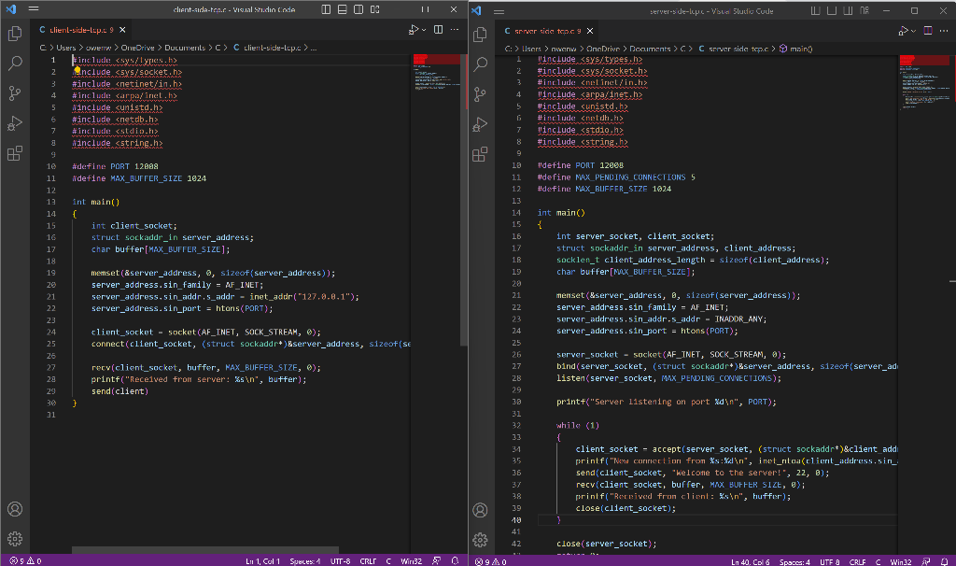The width and height of the screenshot is (956, 566).
Task: Open the hamburger menu in the left window
Action: tap(33, 8)
